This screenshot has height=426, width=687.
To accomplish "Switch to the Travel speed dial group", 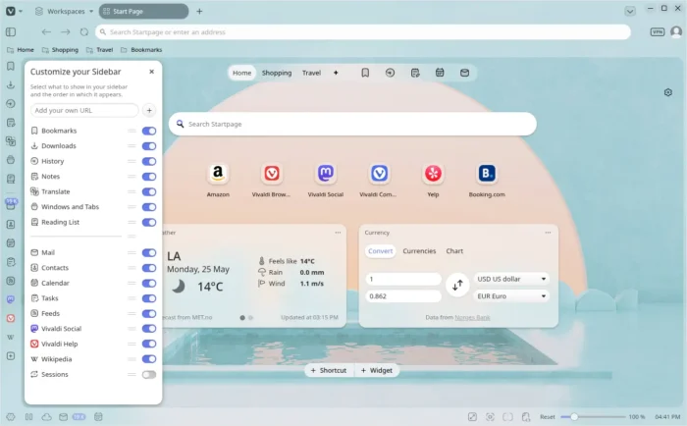I will click(x=311, y=73).
